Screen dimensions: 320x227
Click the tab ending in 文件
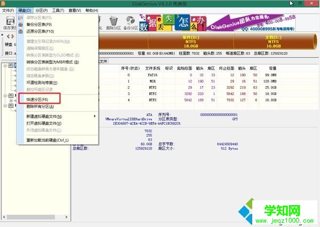click(x=103, y=61)
